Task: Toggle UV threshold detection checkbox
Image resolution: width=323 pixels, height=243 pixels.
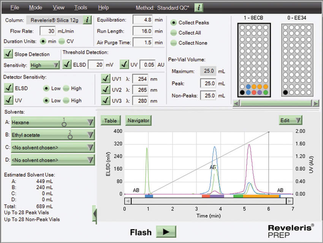Action: 124,64
